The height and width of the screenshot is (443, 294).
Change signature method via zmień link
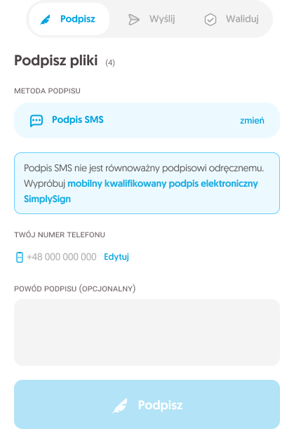[x=252, y=121]
